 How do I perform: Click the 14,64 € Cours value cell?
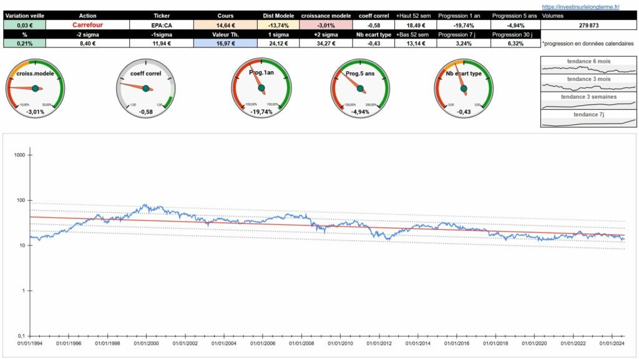[225, 25]
